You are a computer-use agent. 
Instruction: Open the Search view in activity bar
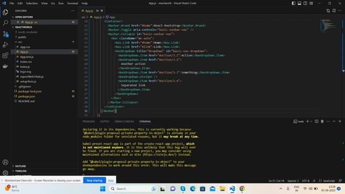5,23
